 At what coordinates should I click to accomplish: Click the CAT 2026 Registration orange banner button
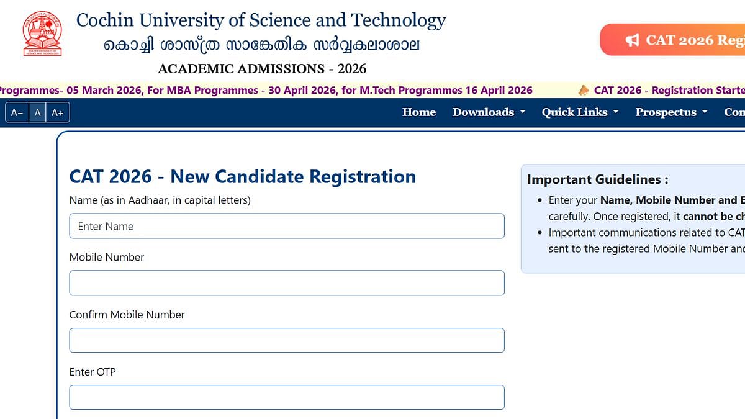click(677, 39)
